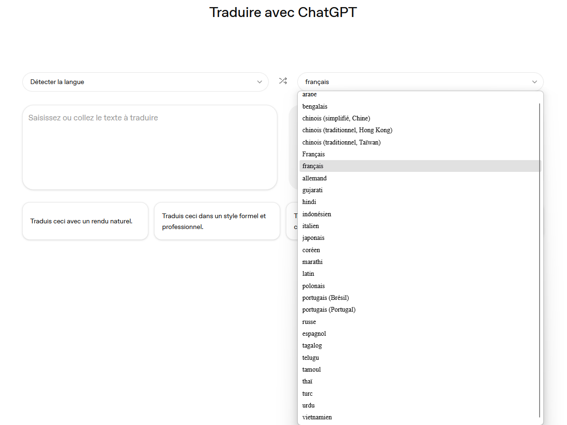Click the swap languages shuffle icon
567x425 pixels.
283,81
